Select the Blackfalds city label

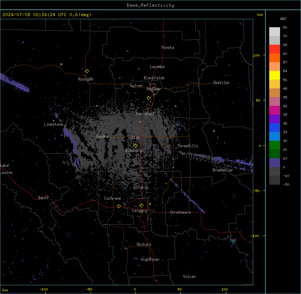[x=154, y=78]
